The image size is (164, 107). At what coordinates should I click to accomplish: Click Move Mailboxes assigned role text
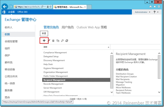tap(123, 88)
